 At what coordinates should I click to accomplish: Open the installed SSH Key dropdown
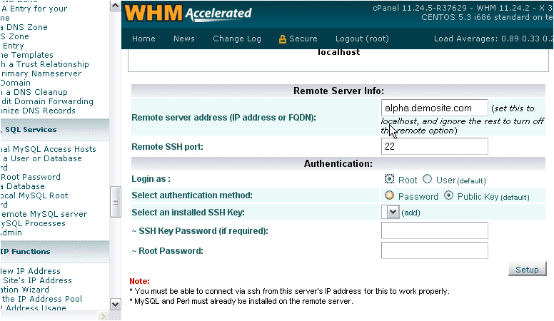390,212
